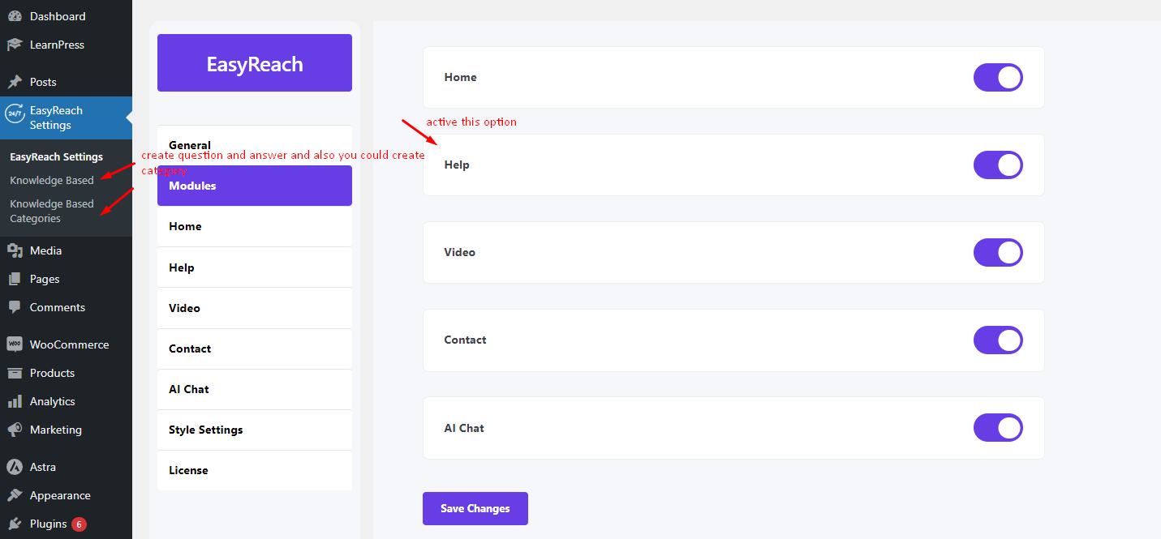Click the Marketing megaphone icon
The height and width of the screenshot is (539, 1161).
pos(15,430)
